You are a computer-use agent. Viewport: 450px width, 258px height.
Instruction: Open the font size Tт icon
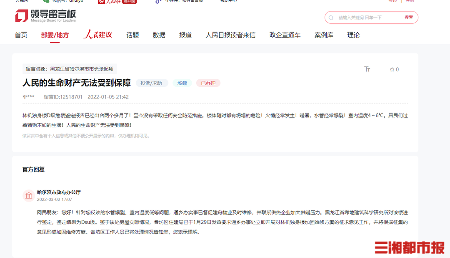(x=367, y=69)
